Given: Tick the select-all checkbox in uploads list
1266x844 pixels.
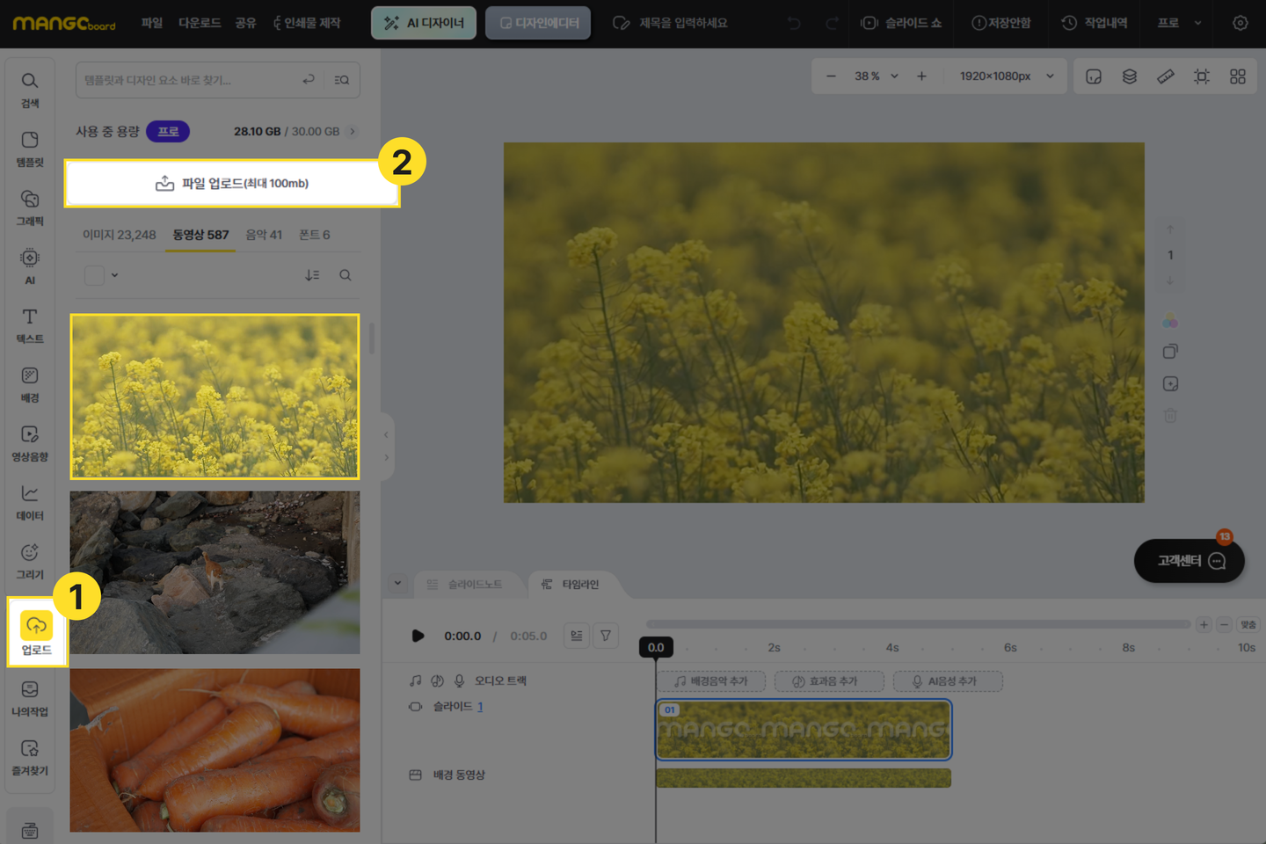Looking at the screenshot, I should point(94,275).
